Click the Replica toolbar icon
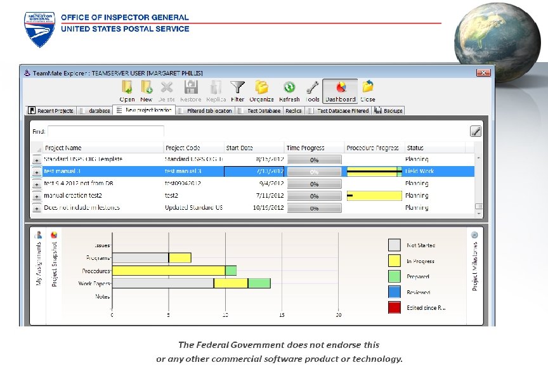The image size is (548, 379). tap(216, 91)
